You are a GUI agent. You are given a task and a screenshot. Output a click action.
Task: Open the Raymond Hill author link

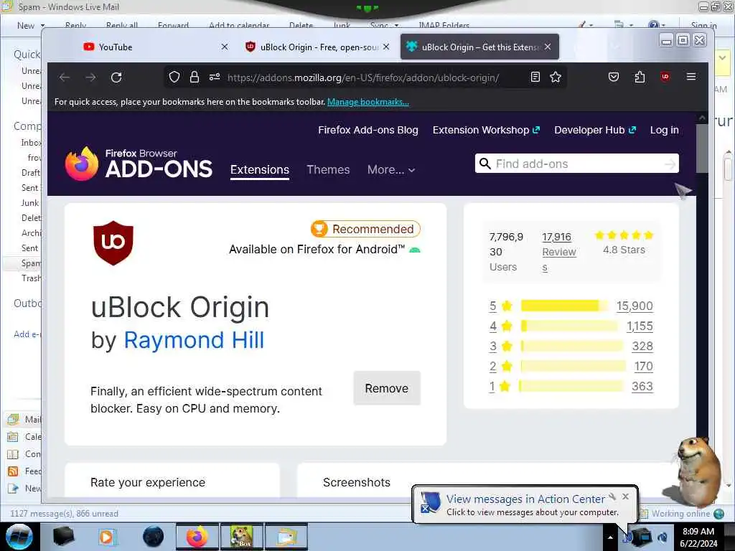coord(194,340)
